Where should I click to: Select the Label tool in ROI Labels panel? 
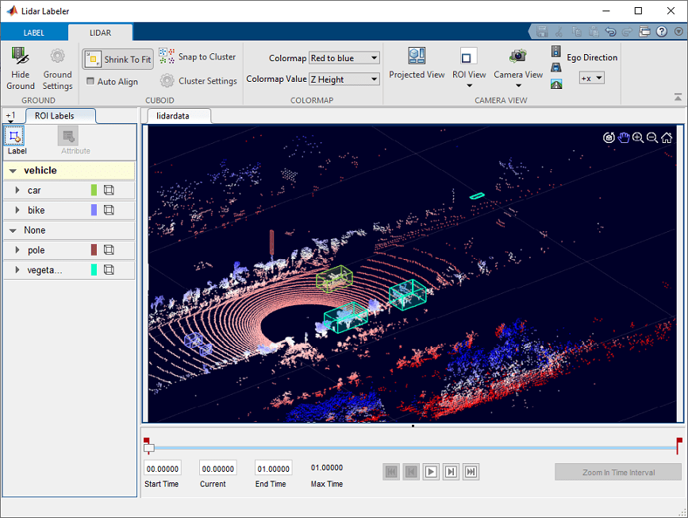pos(15,138)
